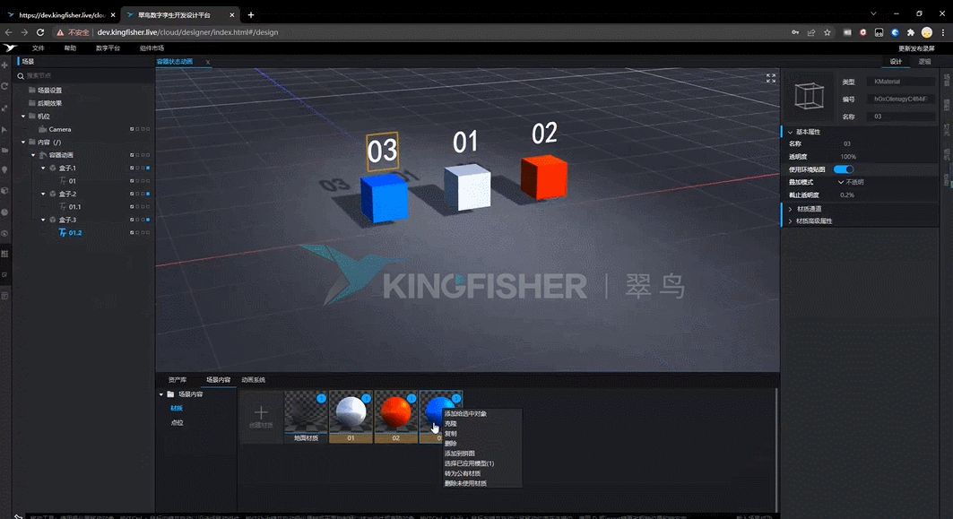The image size is (953, 519).
Task: Switch to the 动画系统 tab
Action: [x=254, y=380]
